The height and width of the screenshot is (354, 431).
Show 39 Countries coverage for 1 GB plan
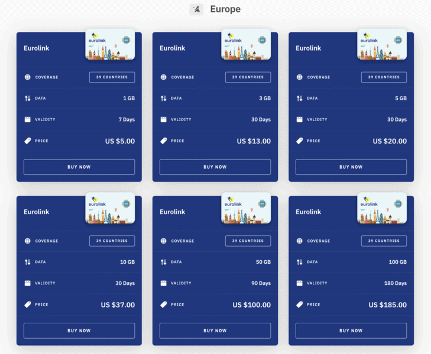point(112,77)
